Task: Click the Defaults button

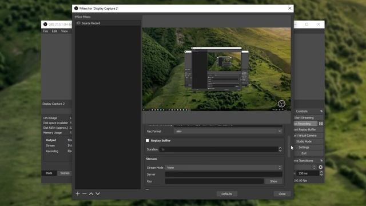Action: [x=226, y=194]
